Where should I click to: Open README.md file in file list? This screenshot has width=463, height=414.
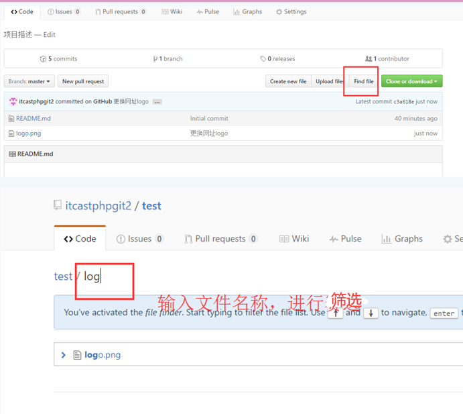point(34,119)
